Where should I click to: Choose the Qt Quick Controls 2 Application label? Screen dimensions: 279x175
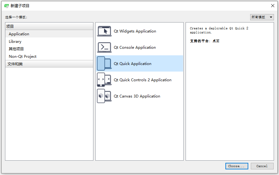[143, 80]
